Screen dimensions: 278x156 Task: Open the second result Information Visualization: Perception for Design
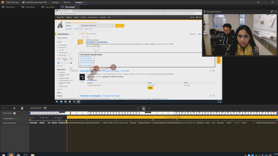(100, 96)
